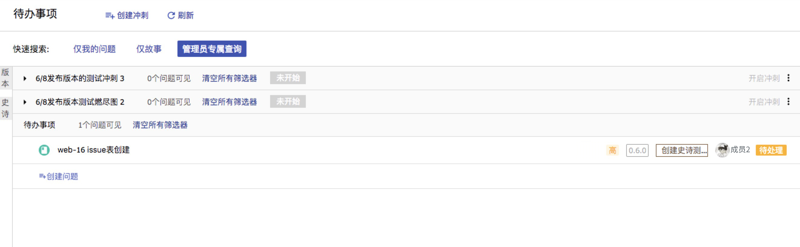This screenshot has width=800, height=247.
Task: Click the 创建史诗测... epic tag
Action: (682, 150)
